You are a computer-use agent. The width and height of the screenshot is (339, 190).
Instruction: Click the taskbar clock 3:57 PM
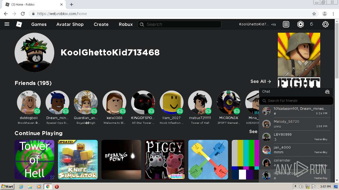[325, 187]
